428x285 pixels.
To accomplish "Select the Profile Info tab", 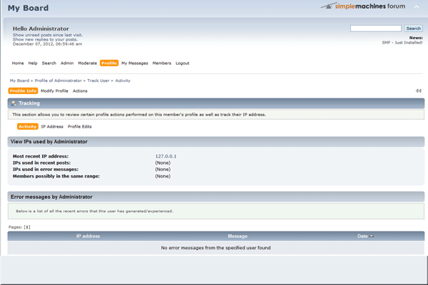I will point(23,91).
